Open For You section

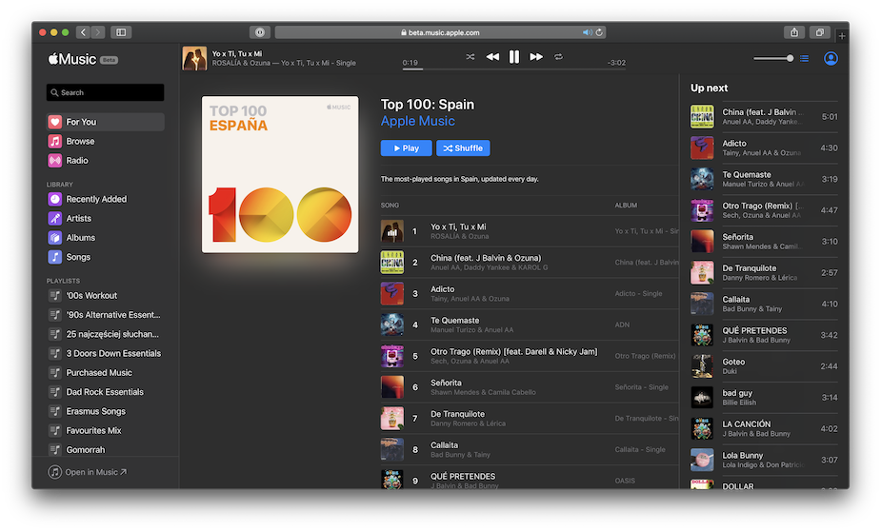pyautogui.click(x=105, y=122)
